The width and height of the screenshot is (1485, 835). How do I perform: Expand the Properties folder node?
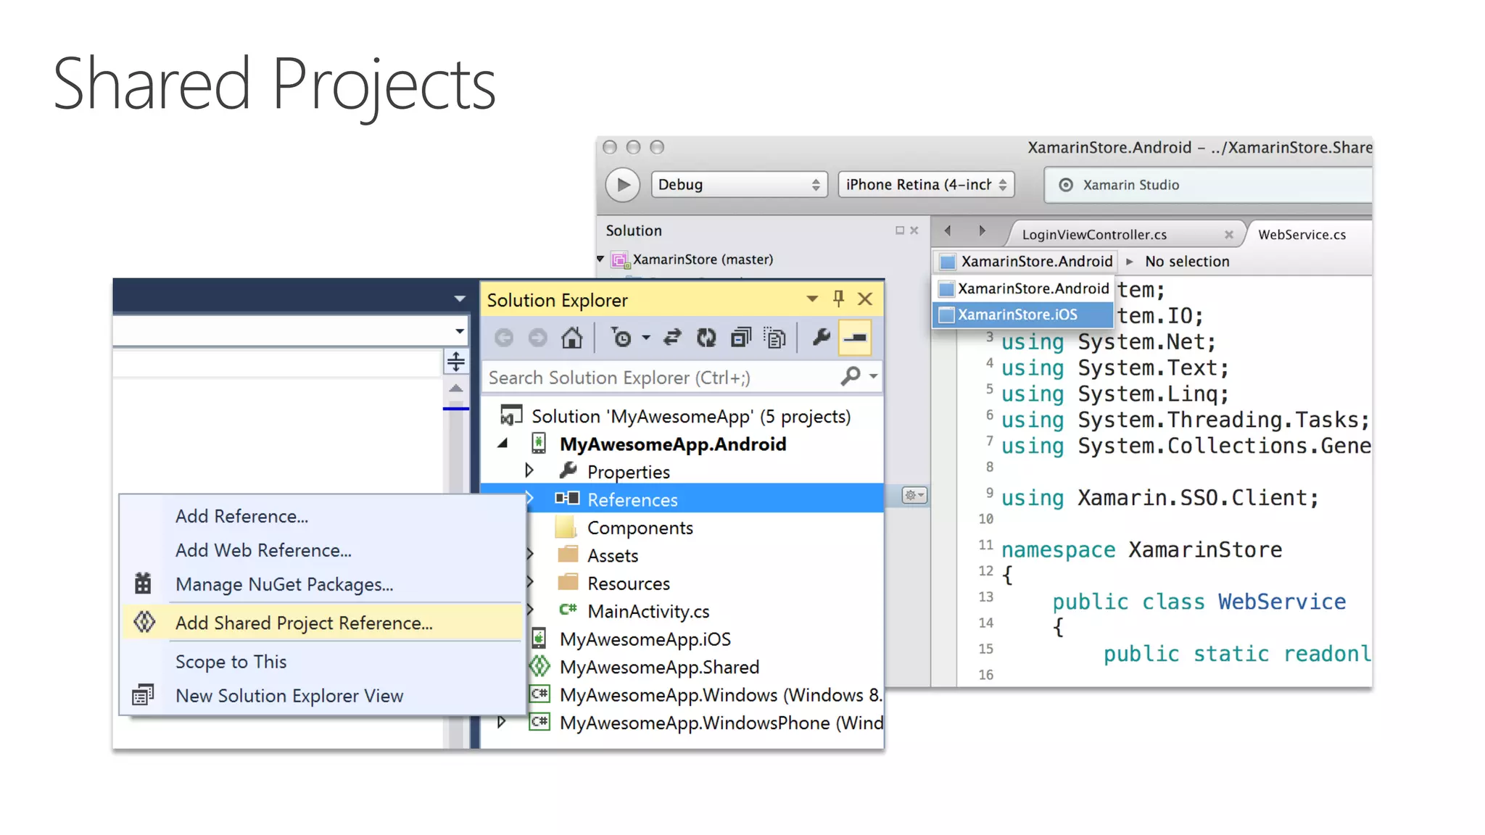pyautogui.click(x=529, y=471)
